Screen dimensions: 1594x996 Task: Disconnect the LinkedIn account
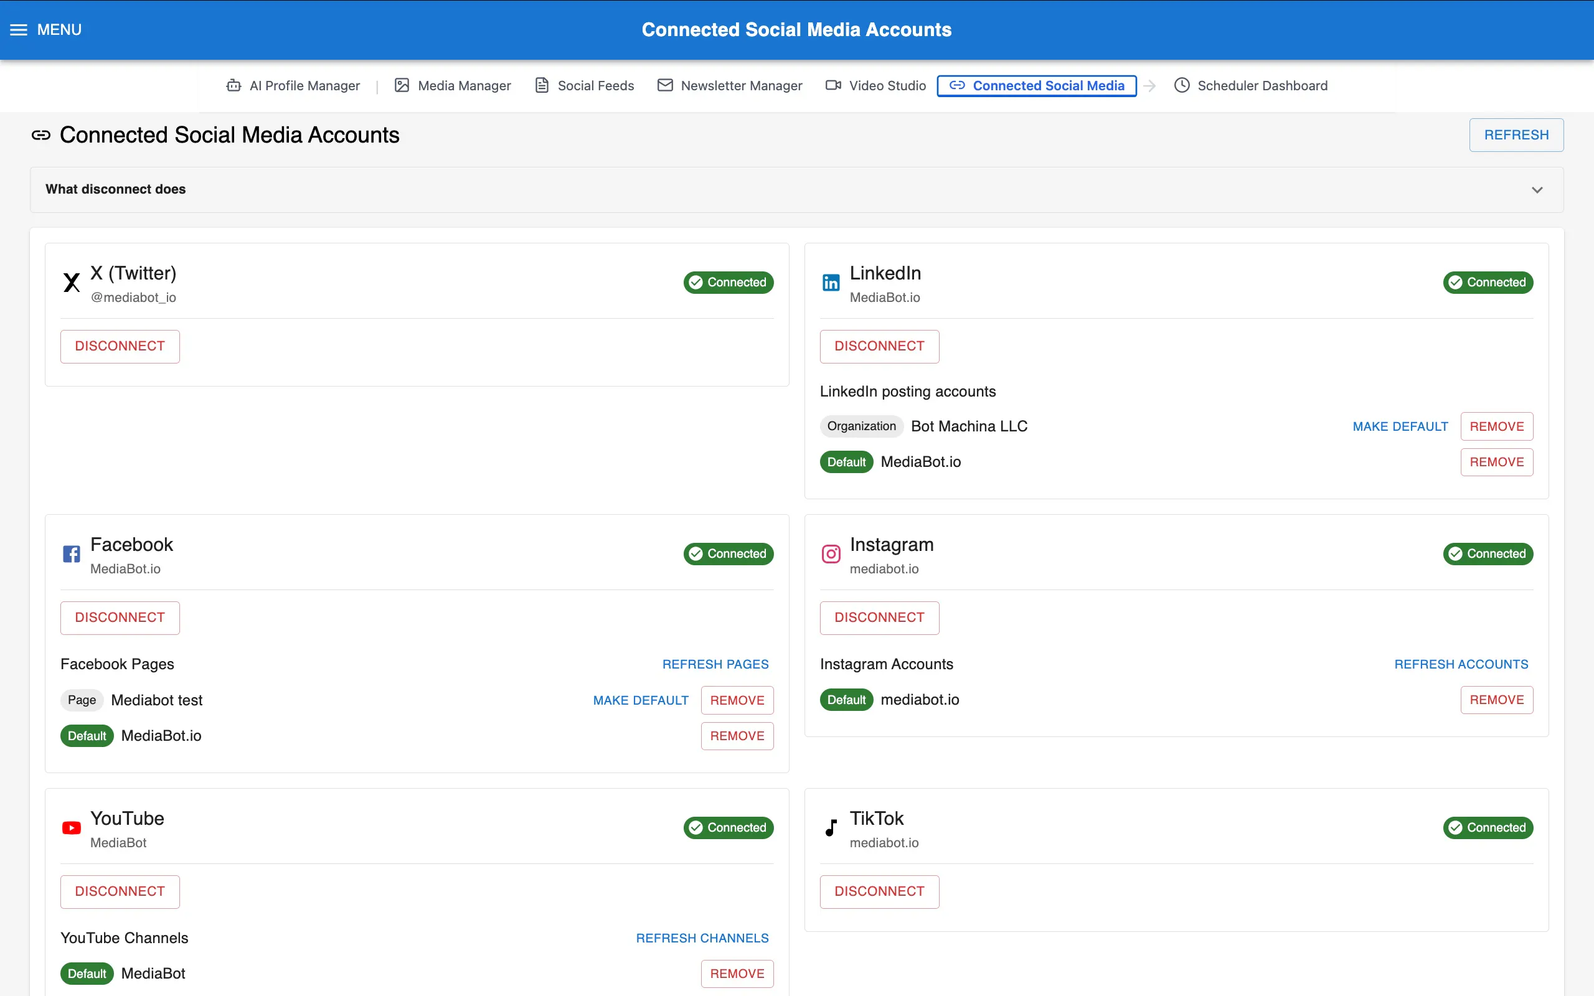tap(879, 347)
